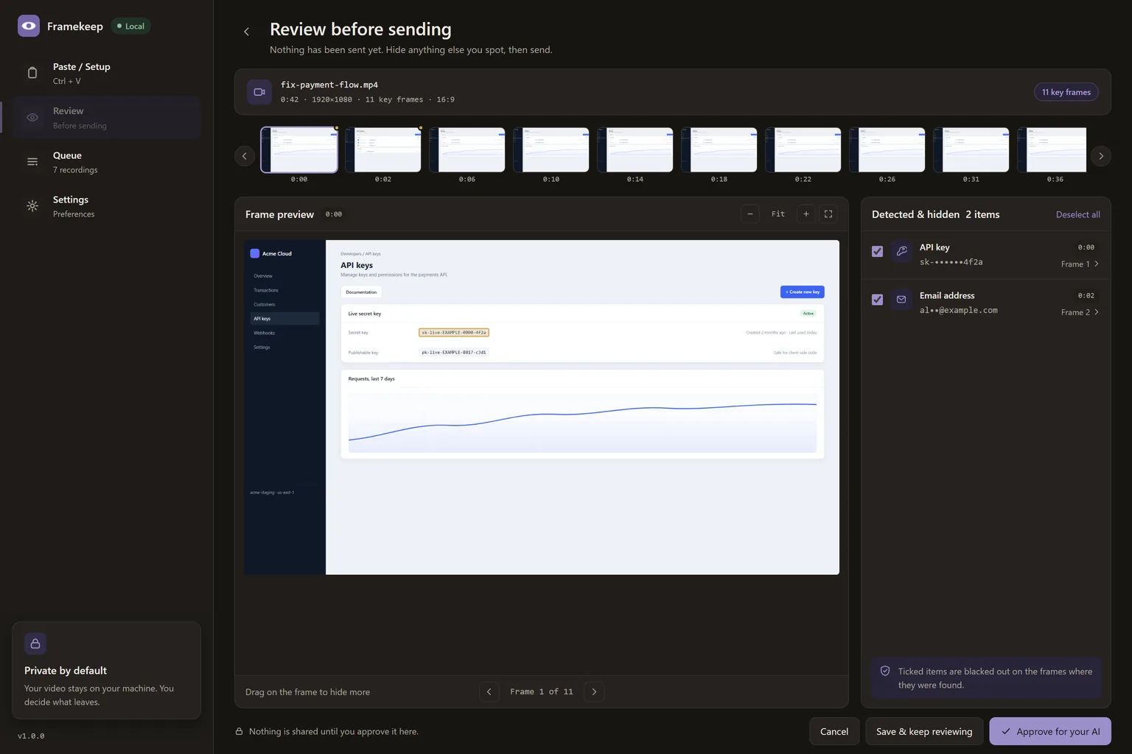
Task: Go to next frame in preview footer
Action: tap(594, 692)
